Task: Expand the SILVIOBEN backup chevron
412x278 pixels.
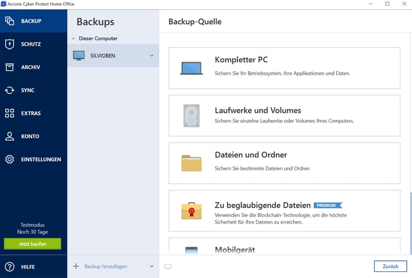Action: [151, 55]
